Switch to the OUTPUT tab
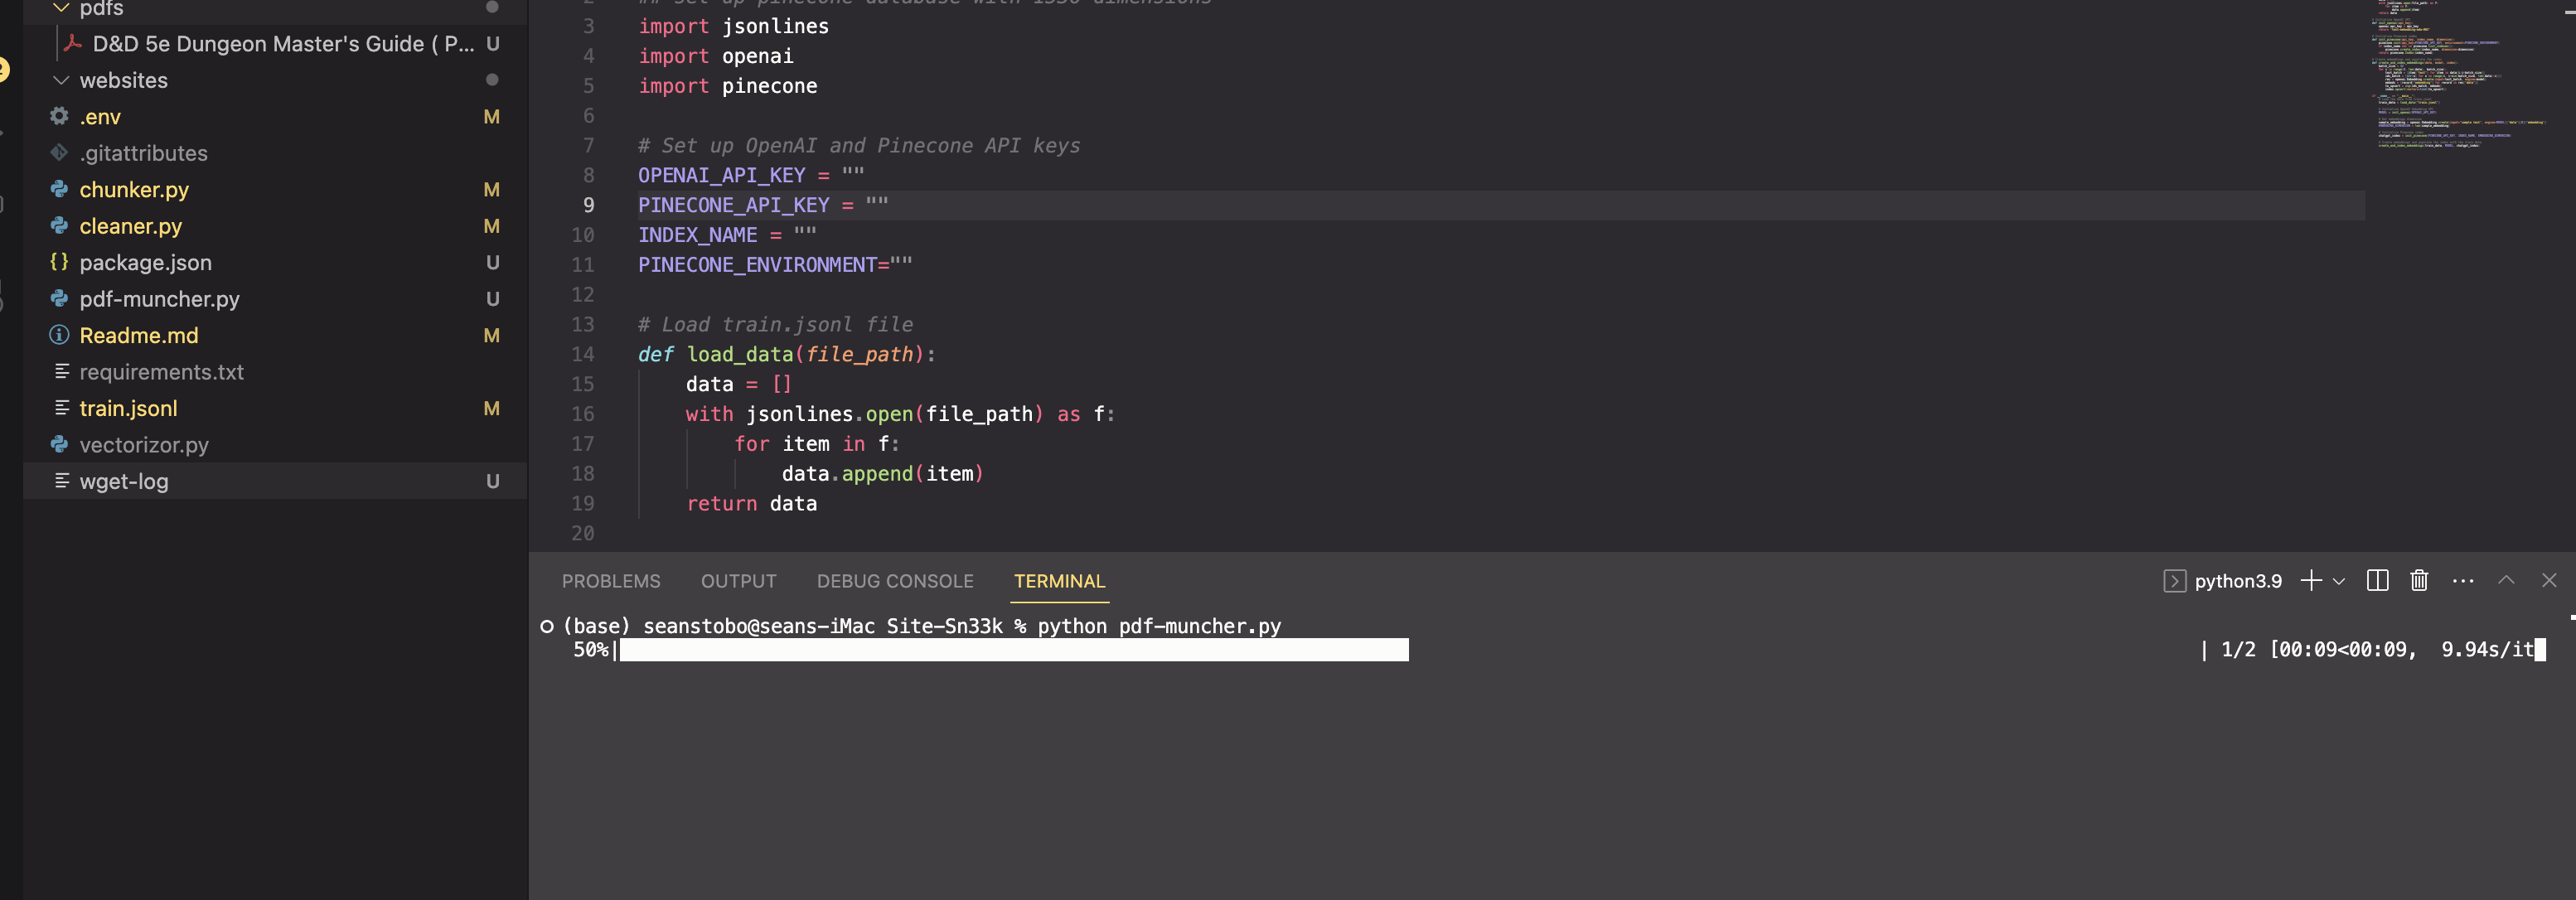The image size is (2576, 900). [738, 580]
